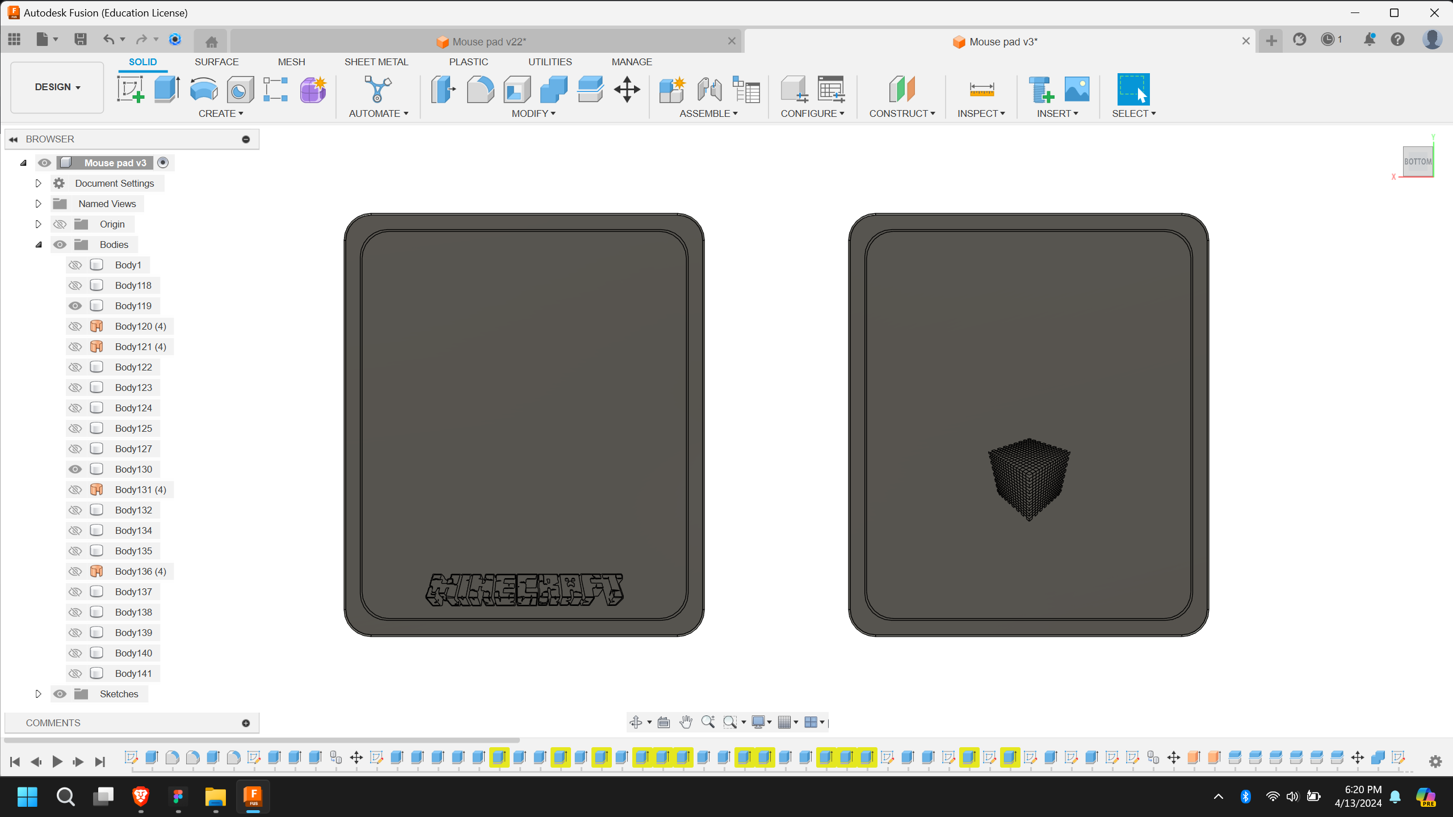The image size is (1453, 817).
Task: Select the Fillet tool
Action: pyautogui.click(x=480, y=90)
